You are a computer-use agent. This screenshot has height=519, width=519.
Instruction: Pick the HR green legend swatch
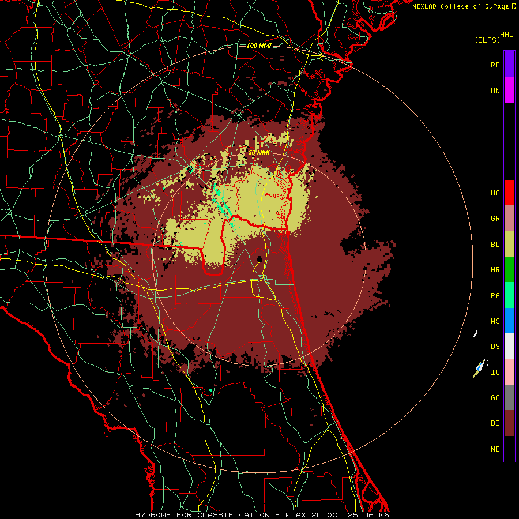coord(509,270)
